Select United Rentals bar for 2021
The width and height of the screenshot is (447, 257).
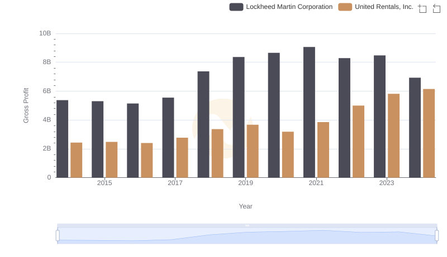[324, 150]
